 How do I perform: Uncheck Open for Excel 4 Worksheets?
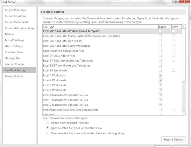coord(160,80)
